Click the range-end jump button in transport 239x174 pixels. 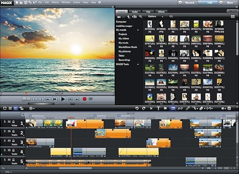(x=77, y=99)
